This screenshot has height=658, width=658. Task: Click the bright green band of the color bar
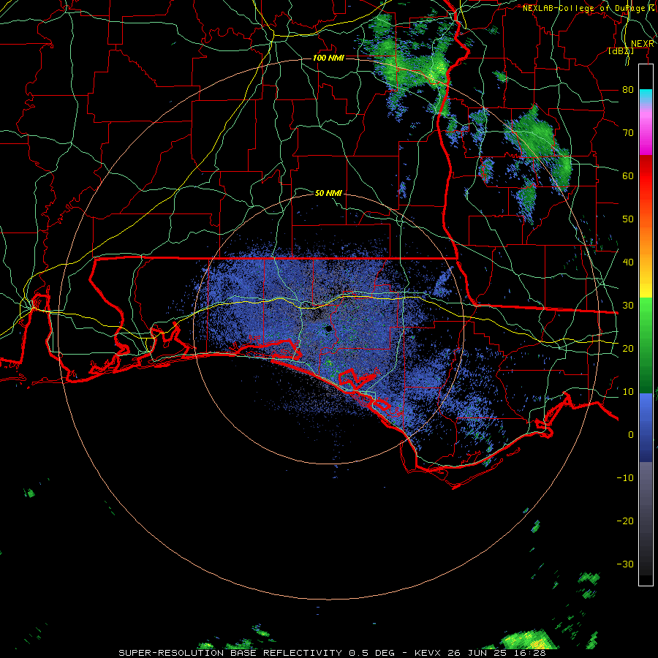(x=646, y=313)
